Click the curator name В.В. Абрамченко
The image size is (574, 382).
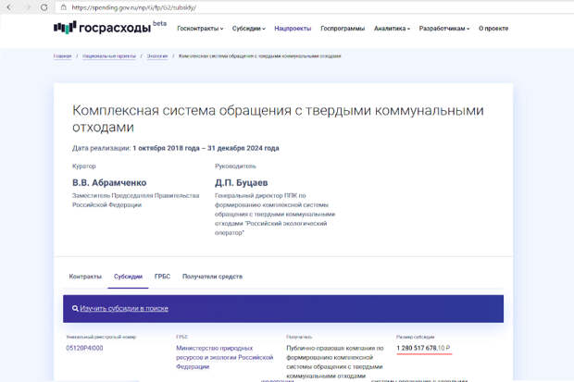pos(109,182)
